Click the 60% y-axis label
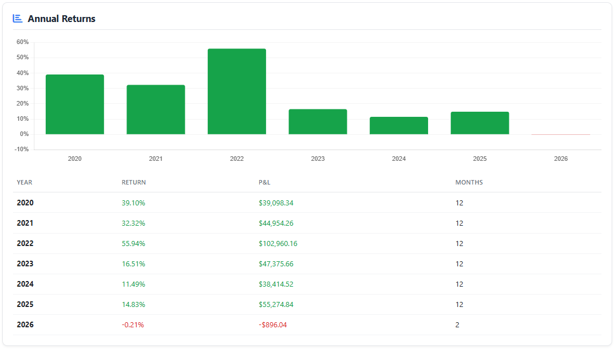This screenshot has width=615, height=351. 23,42
